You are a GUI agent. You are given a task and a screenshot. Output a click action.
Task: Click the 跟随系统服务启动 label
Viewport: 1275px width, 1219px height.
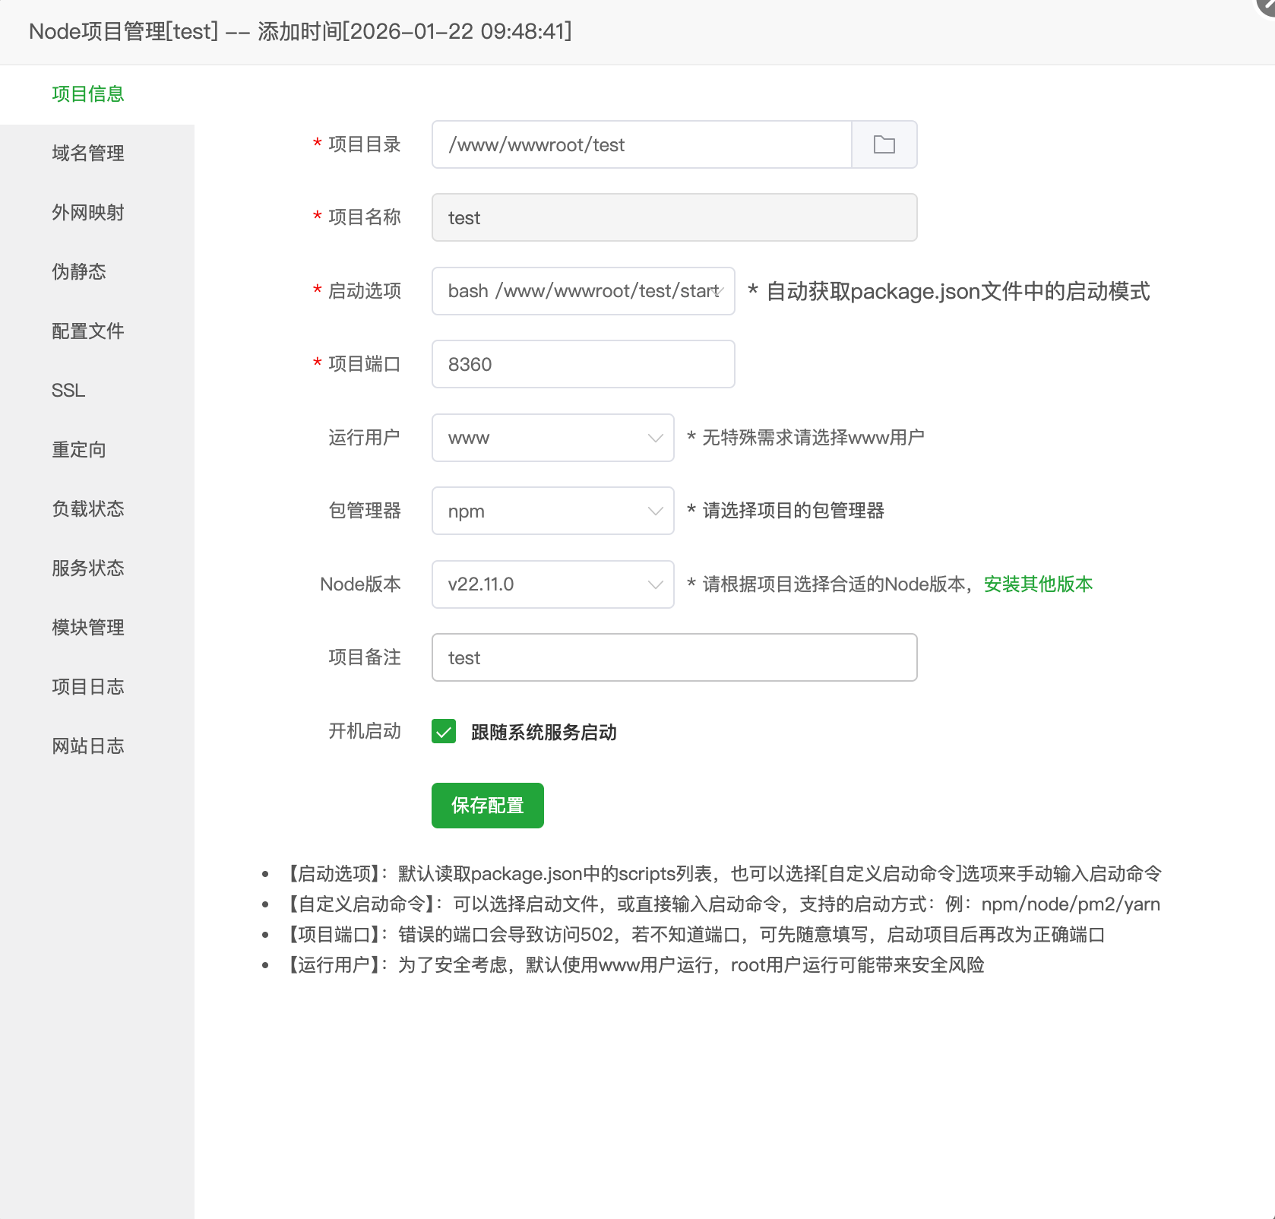[x=543, y=732]
